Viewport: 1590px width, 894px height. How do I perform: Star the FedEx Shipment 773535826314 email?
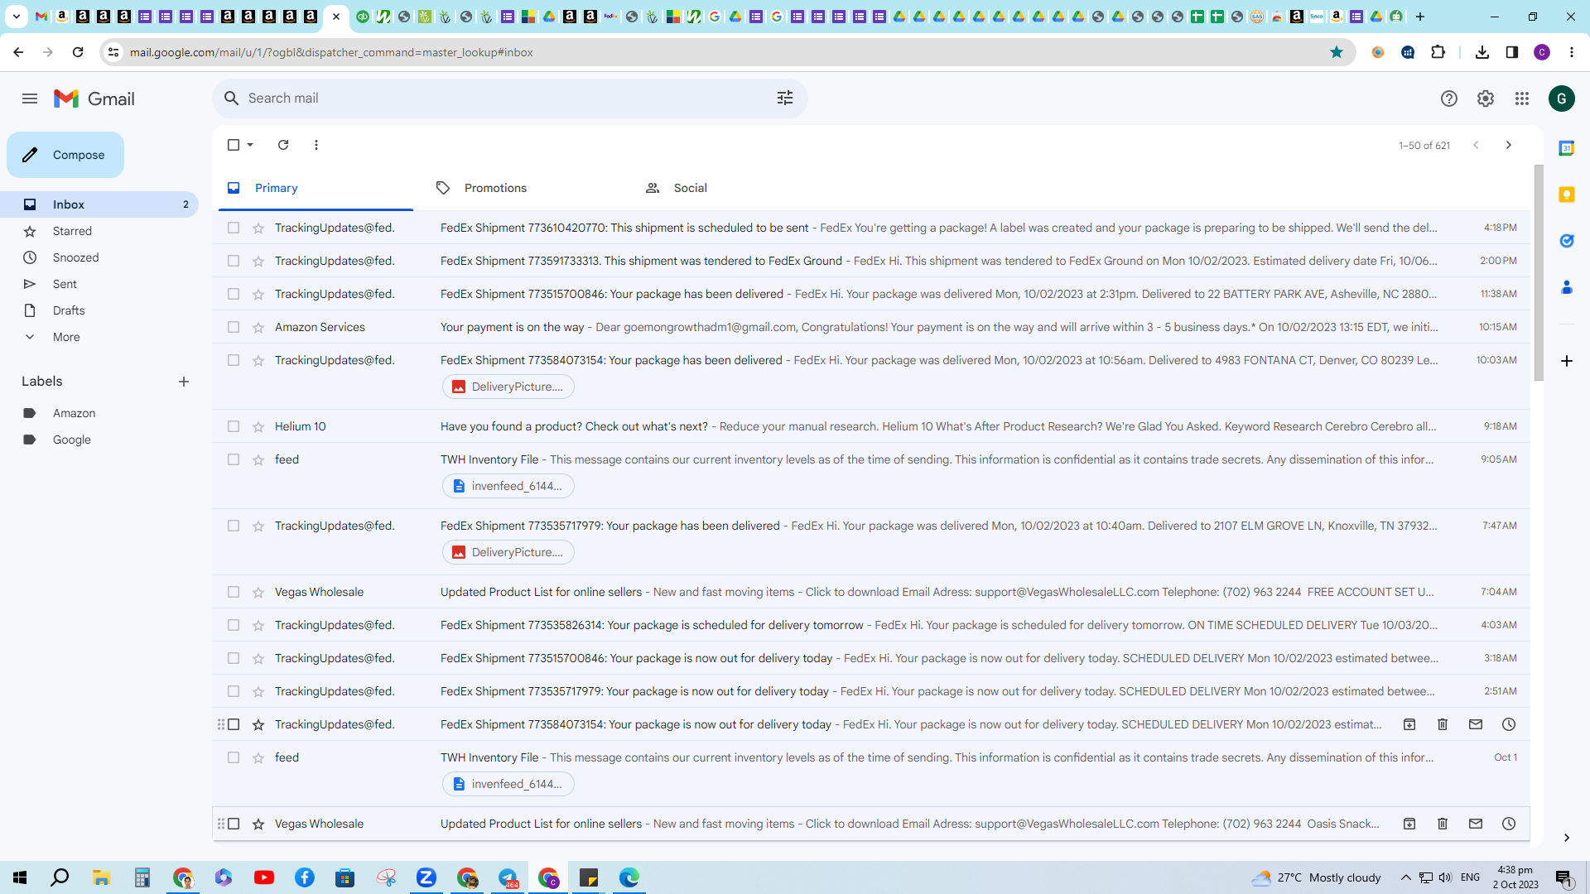tap(258, 625)
